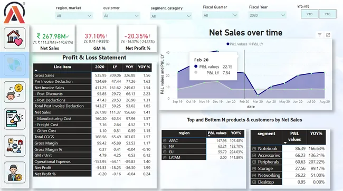Expand the Desktop segment row
Viewport: 343px width, 191px height.
(254, 182)
